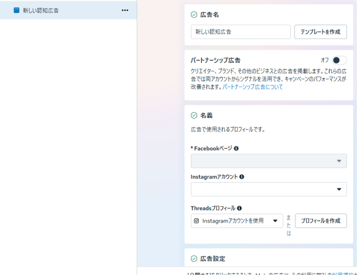The height and width of the screenshot is (275, 357).
Task: Click the テンプレートを作成 button
Action: coord(320,32)
